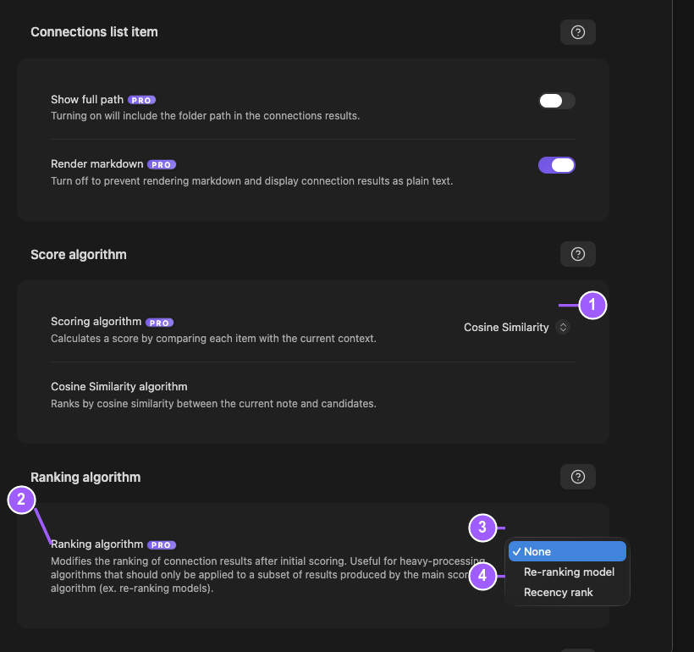Image resolution: width=694 pixels, height=652 pixels.
Task: Click the Ranking algorithm setting label
Action: pos(97,544)
